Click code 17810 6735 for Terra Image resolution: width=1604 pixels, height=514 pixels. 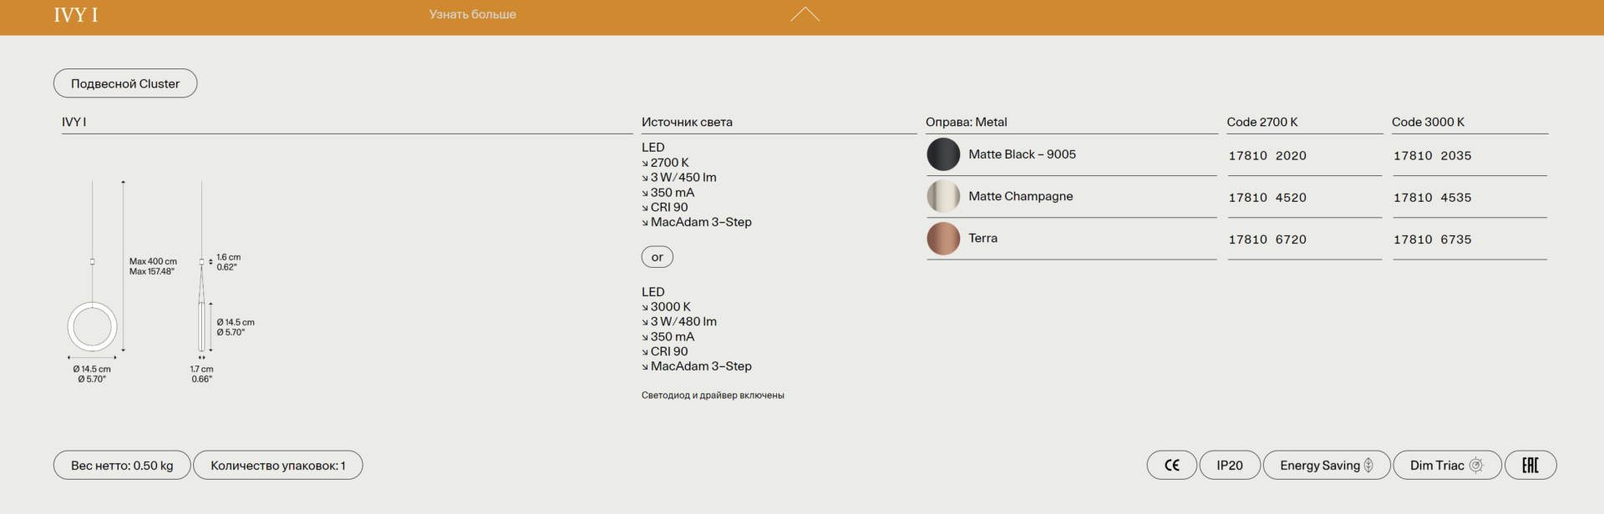(1432, 239)
